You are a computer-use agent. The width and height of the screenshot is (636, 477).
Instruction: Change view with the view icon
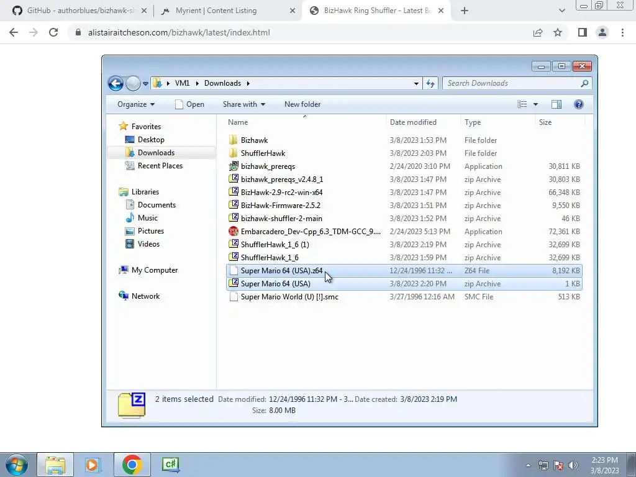522,104
